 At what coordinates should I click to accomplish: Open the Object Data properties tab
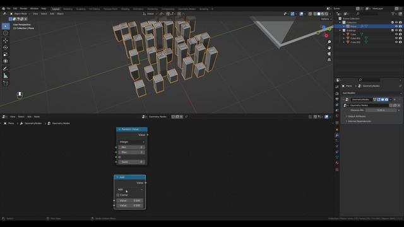click(x=336, y=157)
